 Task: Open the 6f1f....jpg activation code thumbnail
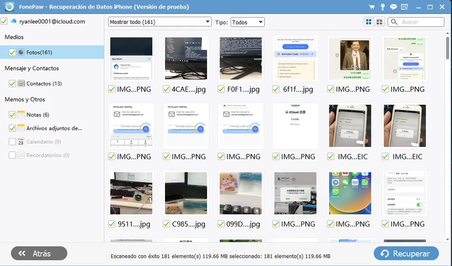click(x=296, y=58)
